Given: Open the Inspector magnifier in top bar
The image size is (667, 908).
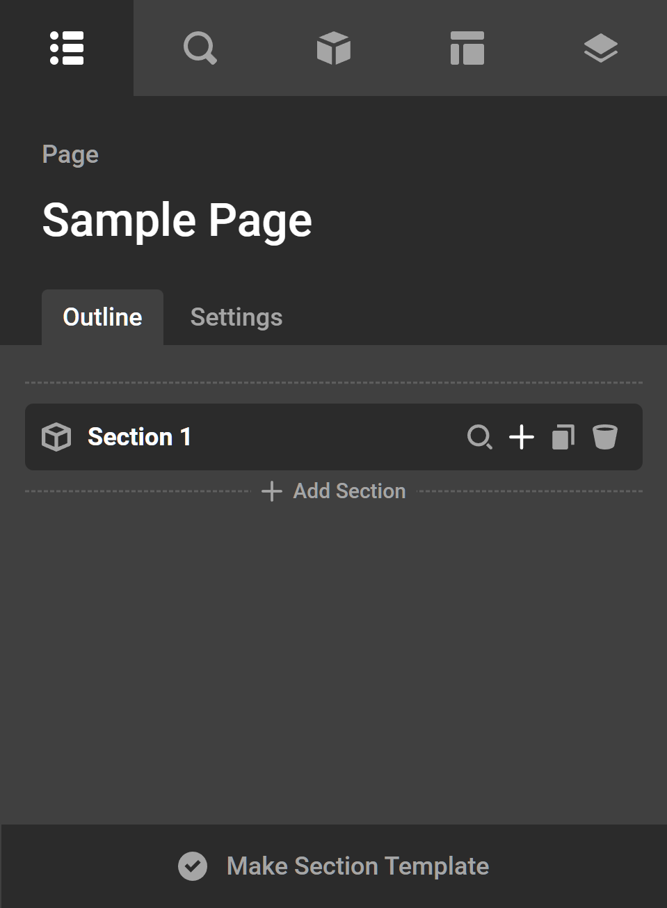Looking at the screenshot, I should [x=200, y=48].
